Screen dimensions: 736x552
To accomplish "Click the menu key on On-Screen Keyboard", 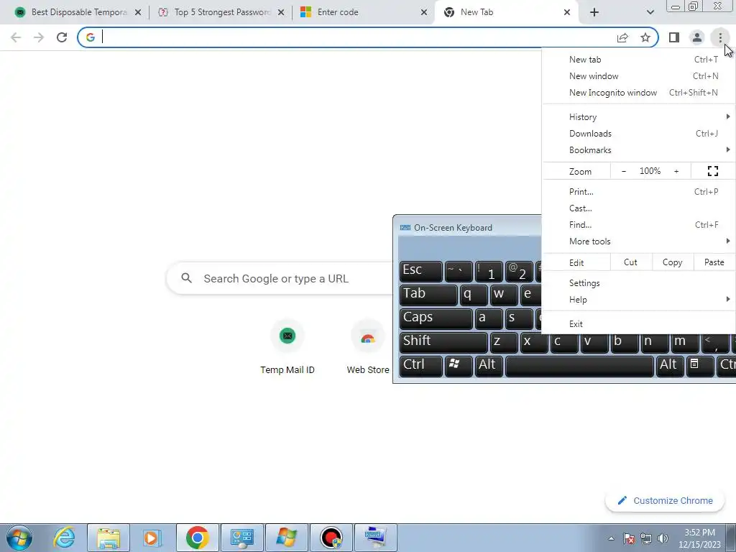I will click(x=700, y=366).
